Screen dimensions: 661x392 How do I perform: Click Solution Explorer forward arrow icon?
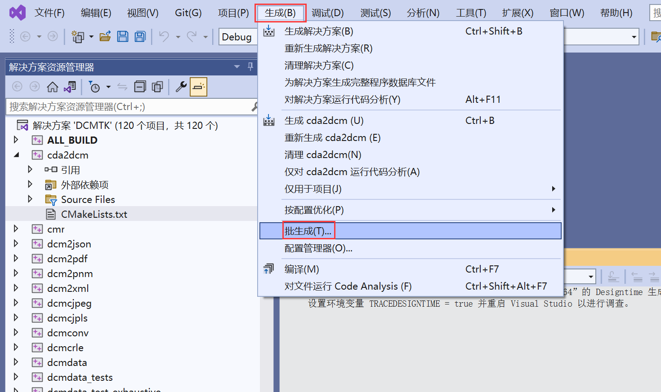35,87
